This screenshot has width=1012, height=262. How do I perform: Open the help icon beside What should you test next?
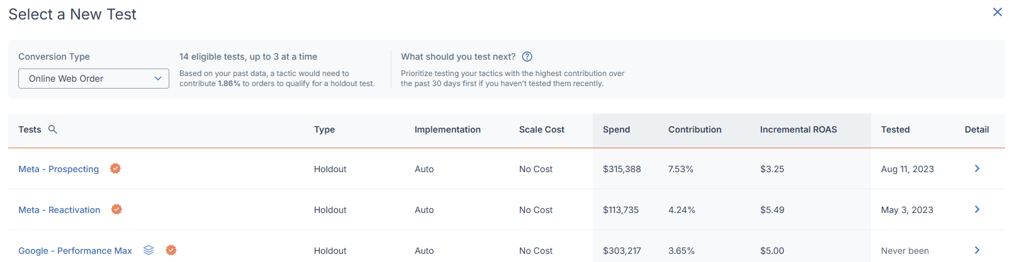click(527, 57)
